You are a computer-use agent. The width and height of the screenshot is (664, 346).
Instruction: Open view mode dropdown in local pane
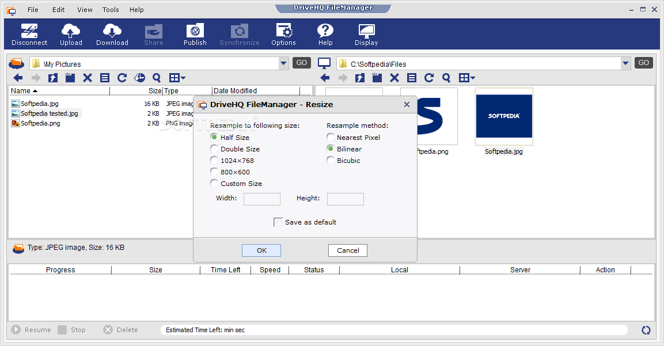click(x=467, y=78)
